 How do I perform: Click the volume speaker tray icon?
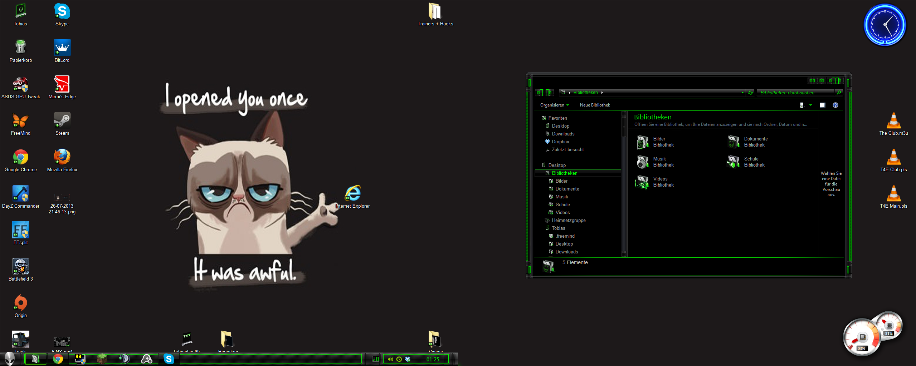(x=390, y=359)
